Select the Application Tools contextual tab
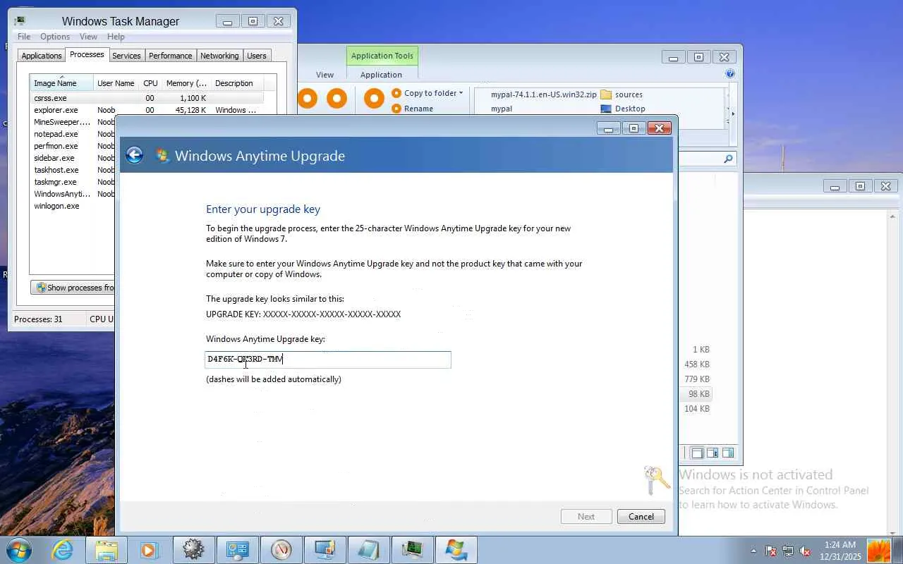The height and width of the screenshot is (564, 903). 382,56
